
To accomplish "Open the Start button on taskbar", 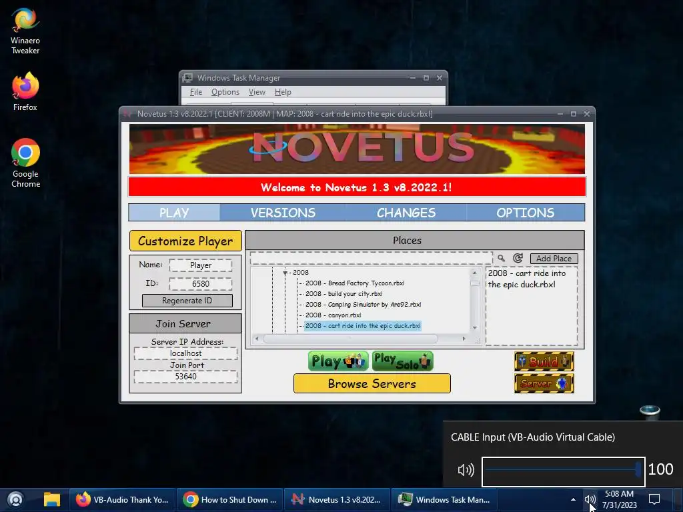I will pos(16,500).
